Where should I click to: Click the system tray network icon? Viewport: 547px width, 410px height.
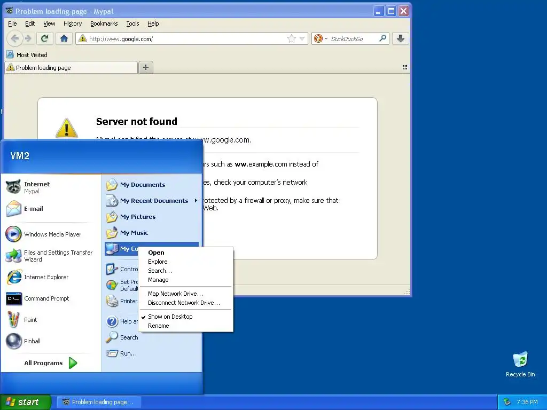point(507,402)
